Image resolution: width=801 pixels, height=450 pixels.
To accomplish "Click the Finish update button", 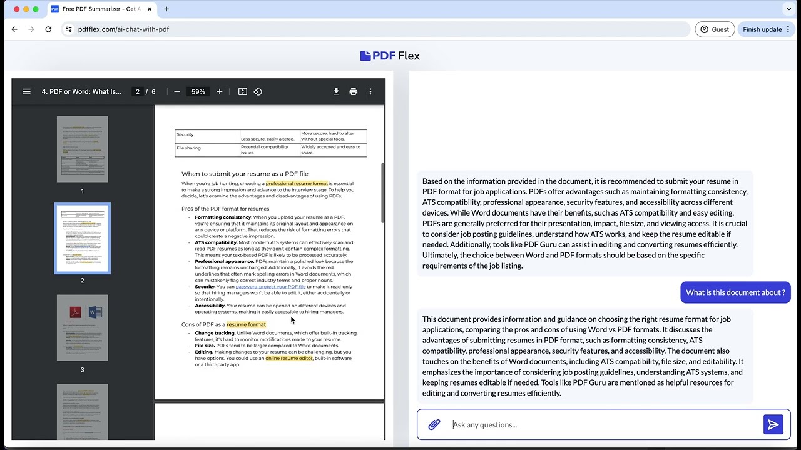I will (766, 29).
